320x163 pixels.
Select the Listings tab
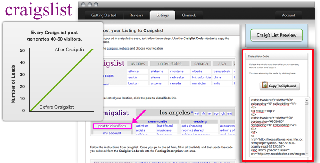point(162,15)
